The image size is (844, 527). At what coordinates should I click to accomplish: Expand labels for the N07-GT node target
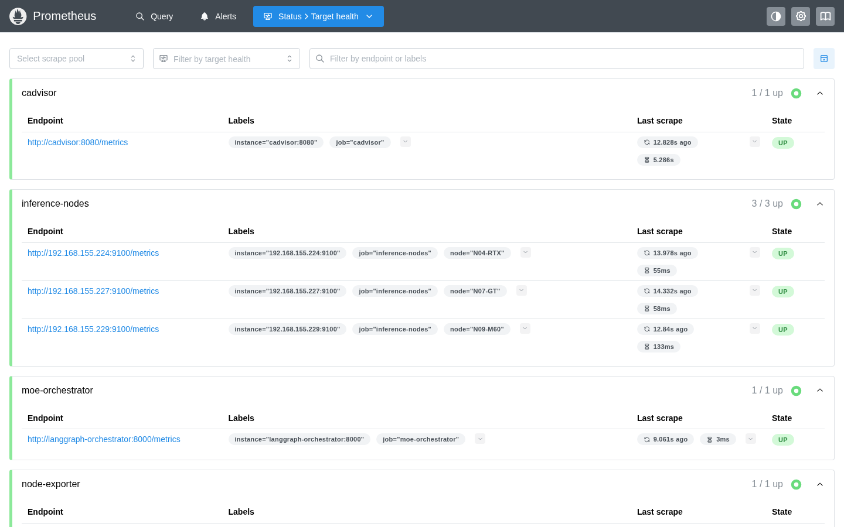point(522,290)
